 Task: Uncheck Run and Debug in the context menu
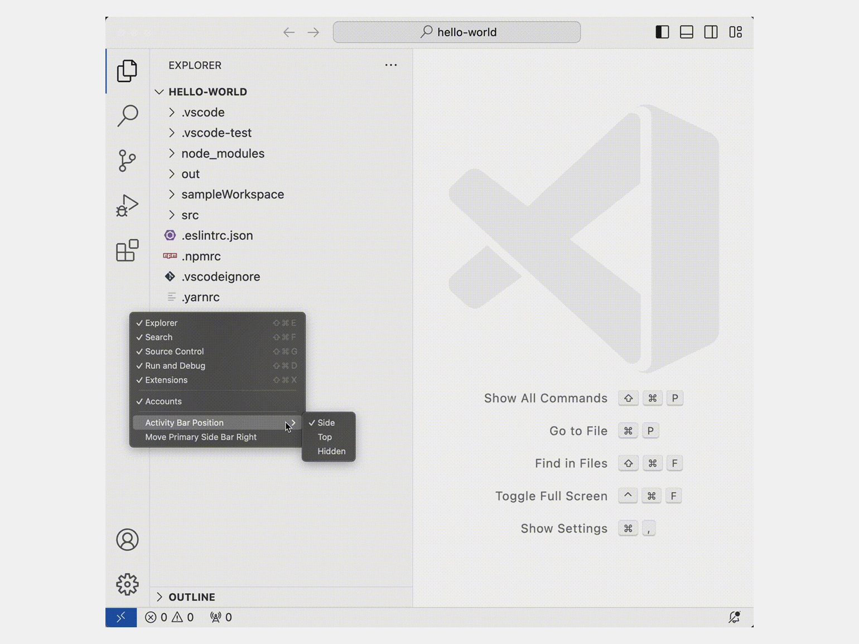click(217, 366)
